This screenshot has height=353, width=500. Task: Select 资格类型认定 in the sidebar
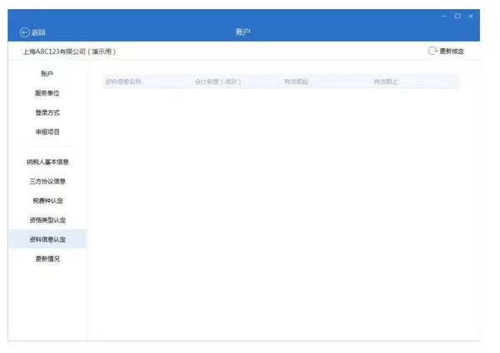click(47, 220)
